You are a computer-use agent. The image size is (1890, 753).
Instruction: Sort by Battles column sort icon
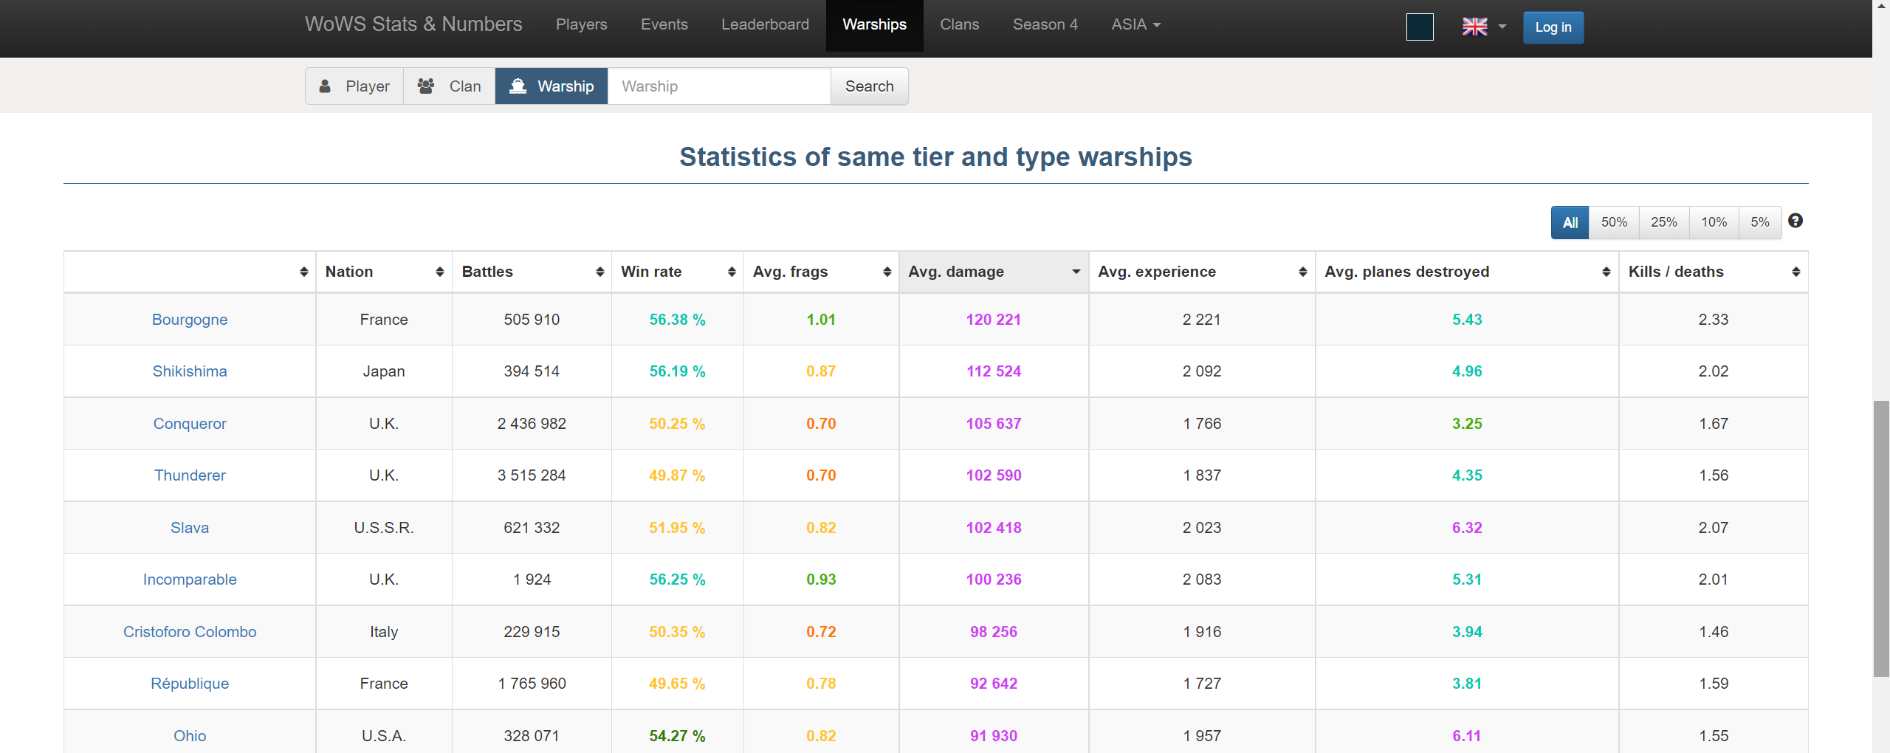pos(599,272)
